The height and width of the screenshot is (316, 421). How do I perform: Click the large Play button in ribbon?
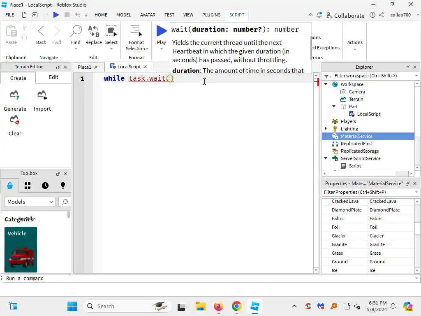(161, 31)
